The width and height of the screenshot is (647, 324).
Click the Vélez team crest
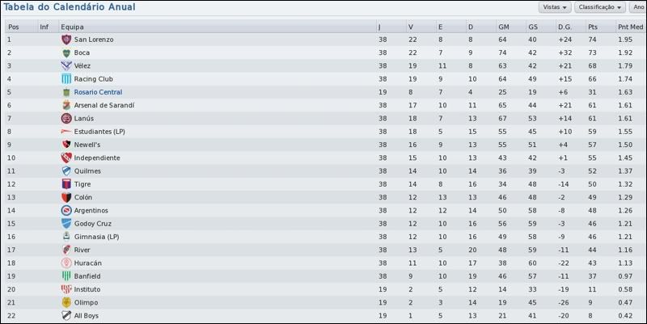66,65
